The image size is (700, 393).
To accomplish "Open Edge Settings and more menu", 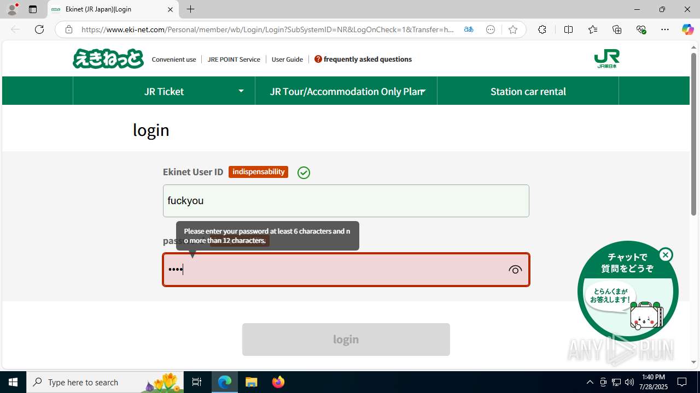I will click(665, 29).
